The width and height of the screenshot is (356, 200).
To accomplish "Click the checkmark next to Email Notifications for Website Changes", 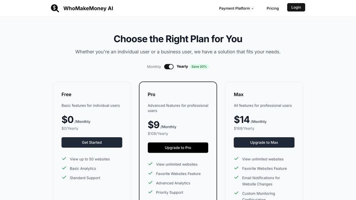I will [236, 177].
